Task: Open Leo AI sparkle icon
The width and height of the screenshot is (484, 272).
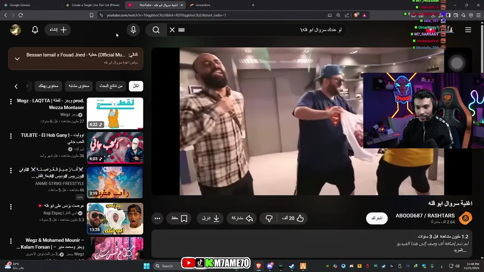Action: pyautogui.click(x=463, y=15)
